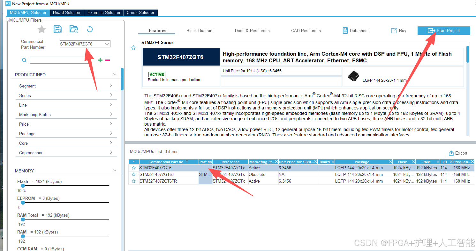Open the Docs & Resources tab

tap(252, 31)
